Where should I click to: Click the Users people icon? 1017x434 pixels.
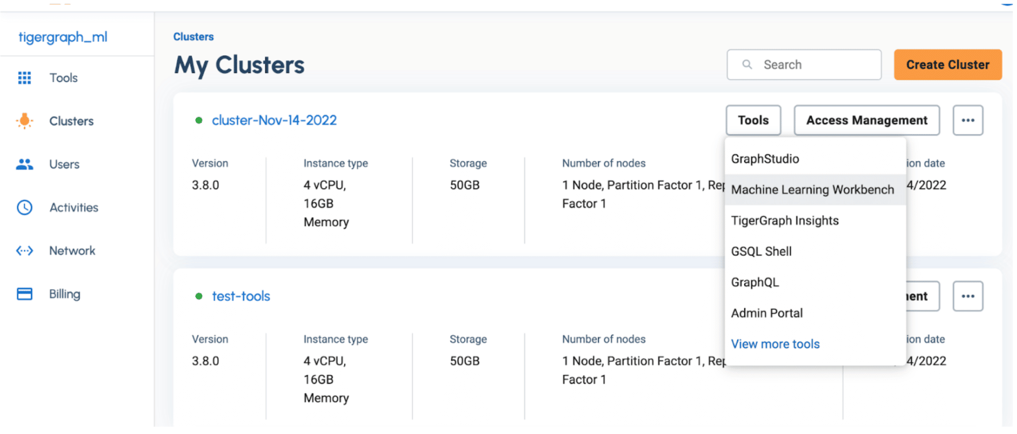click(x=24, y=164)
